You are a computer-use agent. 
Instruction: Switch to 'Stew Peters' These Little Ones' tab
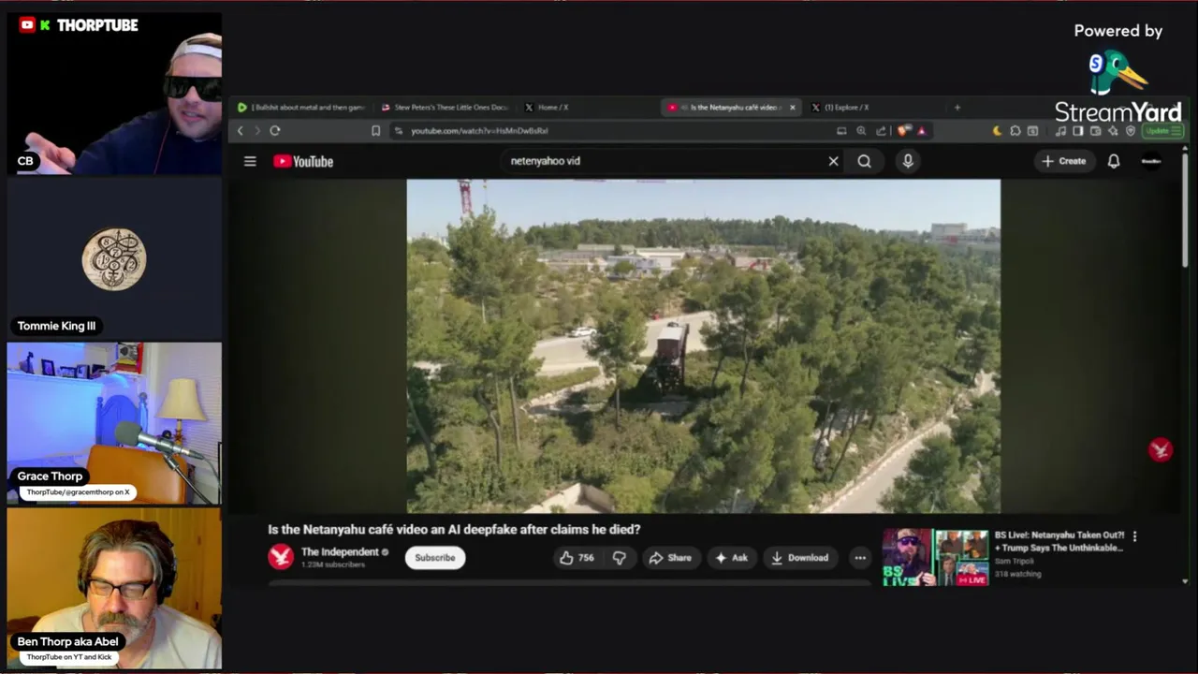tap(444, 108)
